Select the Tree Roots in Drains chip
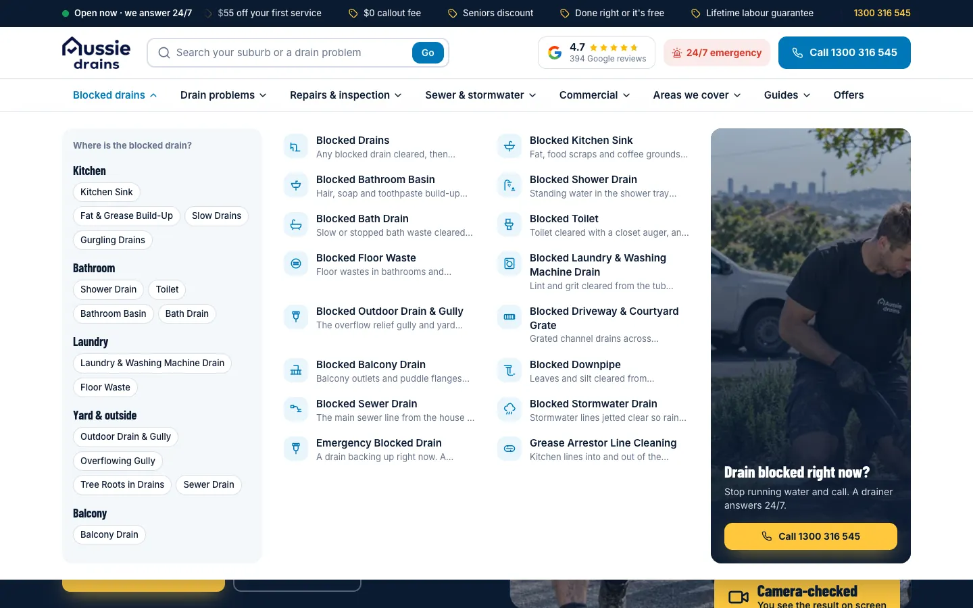Screen dimensions: 973x608 click(122, 485)
